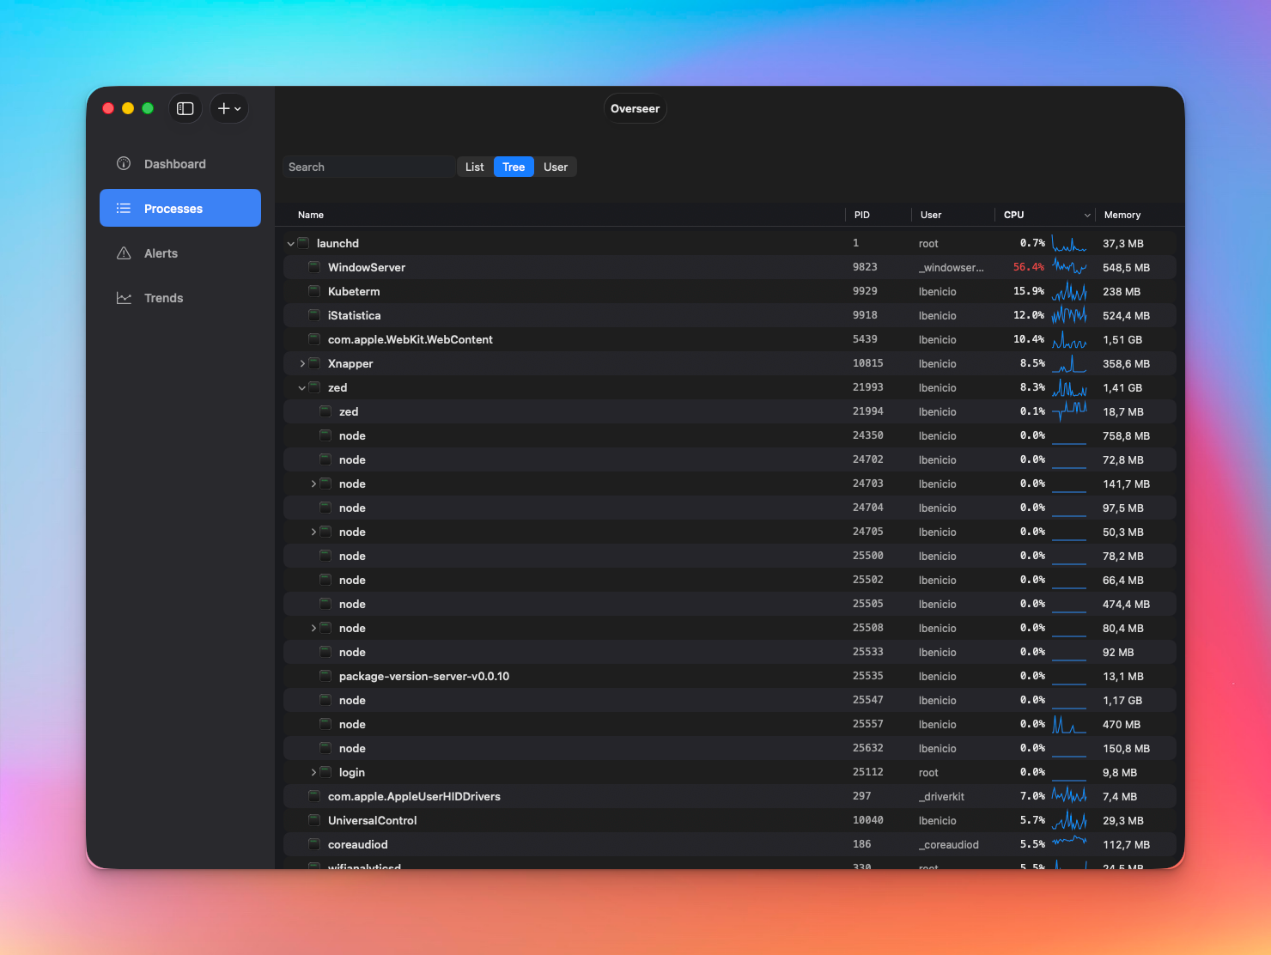Expand the login process entry
The height and width of the screenshot is (955, 1271).
tap(313, 772)
